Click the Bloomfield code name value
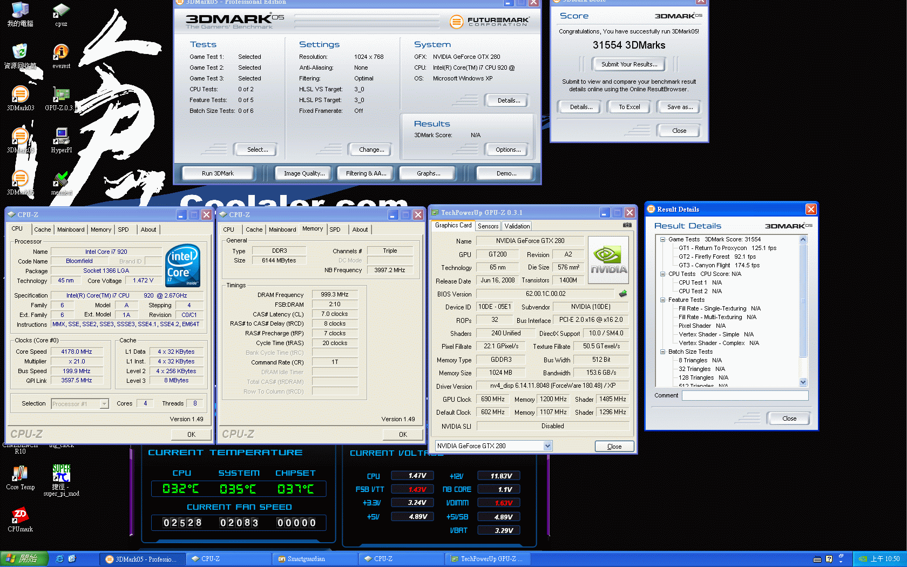The width and height of the screenshot is (907, 567). coord(79,261)
